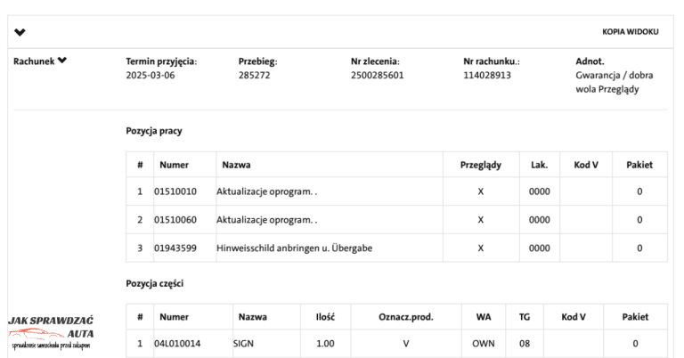The height and width of the screenshot is (358, 684).
Task: Select order number 2500285601
Action: pyautogui.click(x=378, y=76)
